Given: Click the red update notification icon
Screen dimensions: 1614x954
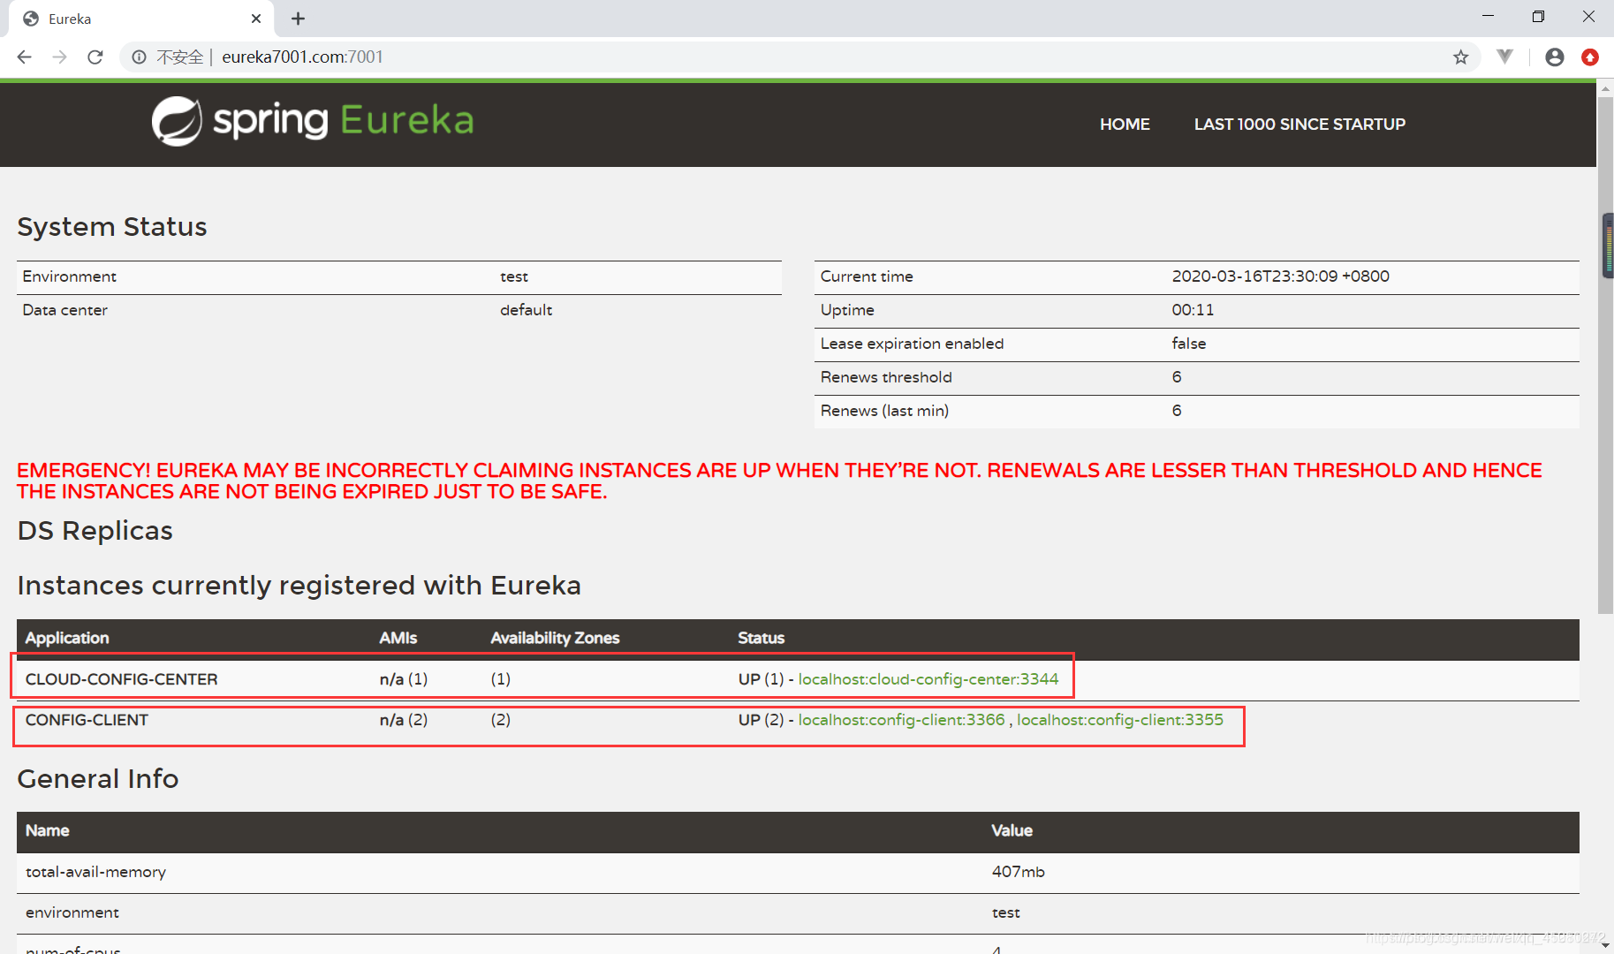Looking at the screenshot, I should click(x=1590, y=57).
